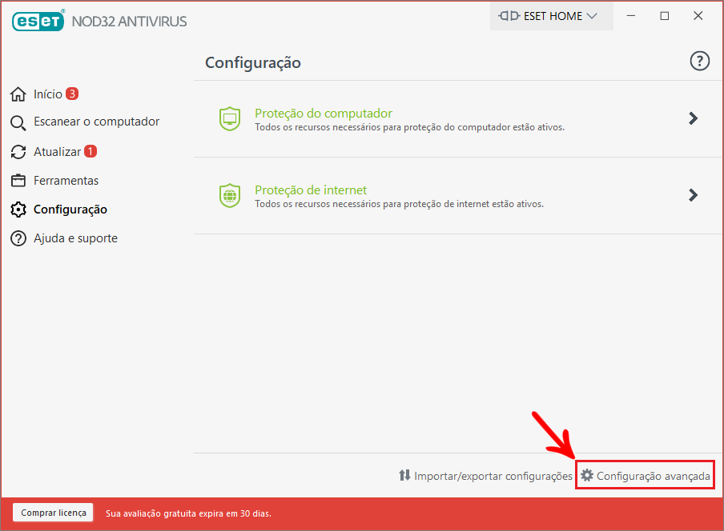Viewport: 724px width, 531px height.
Task: Click the ESET HOME connector icon
Action: pos(509,16)
